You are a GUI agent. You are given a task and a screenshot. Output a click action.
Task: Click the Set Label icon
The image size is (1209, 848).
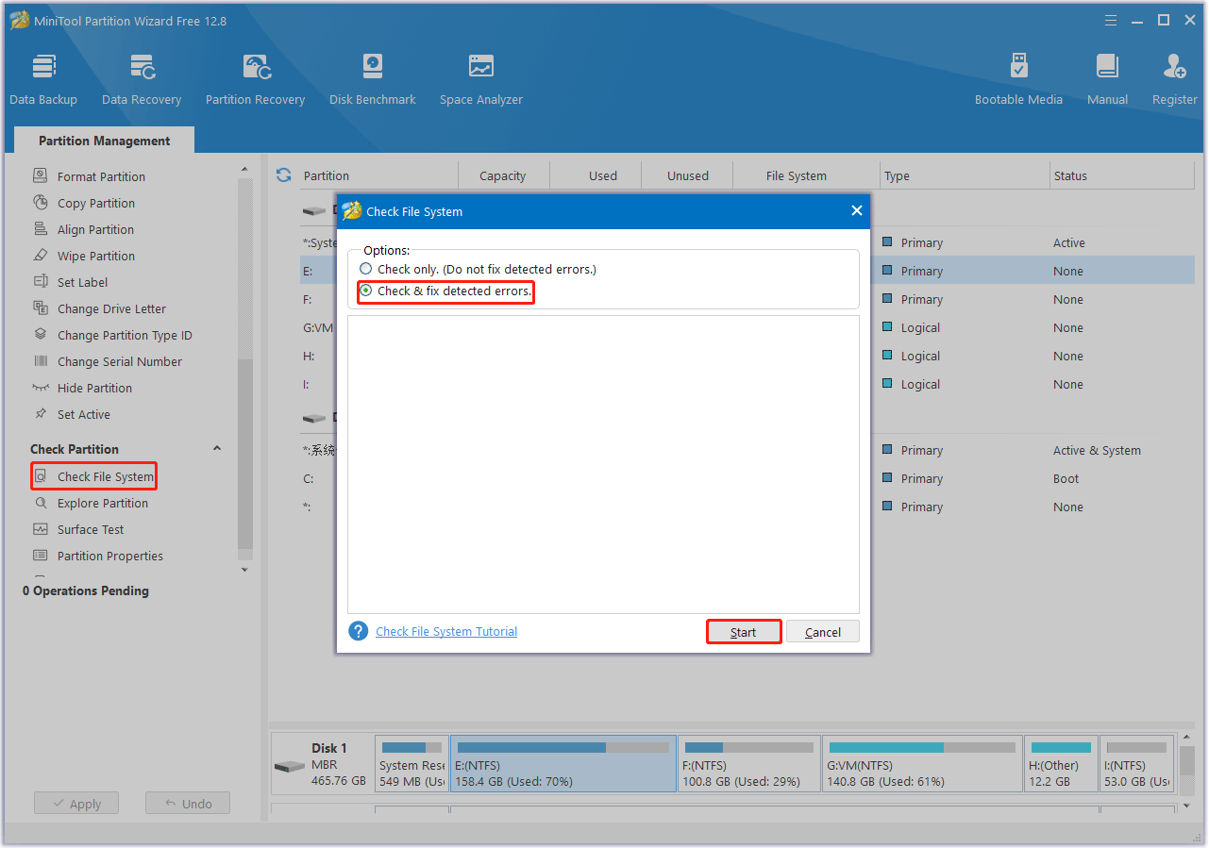41,282
